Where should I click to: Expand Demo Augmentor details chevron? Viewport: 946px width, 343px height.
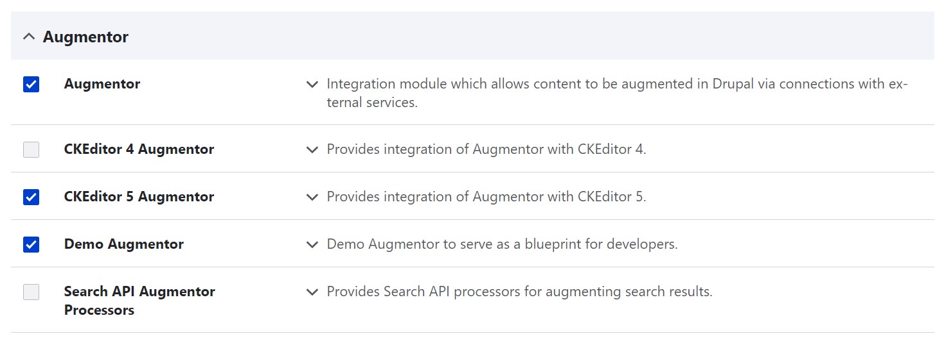click(312, 244)
